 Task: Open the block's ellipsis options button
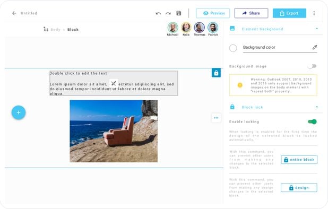[x=216, y=118]
